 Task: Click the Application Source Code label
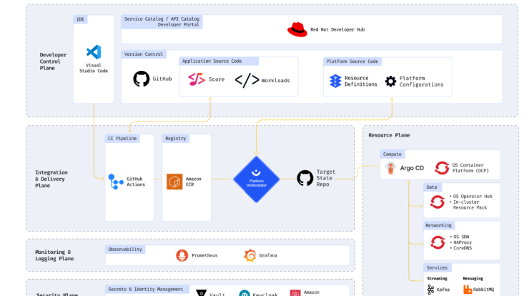(219, 61)
